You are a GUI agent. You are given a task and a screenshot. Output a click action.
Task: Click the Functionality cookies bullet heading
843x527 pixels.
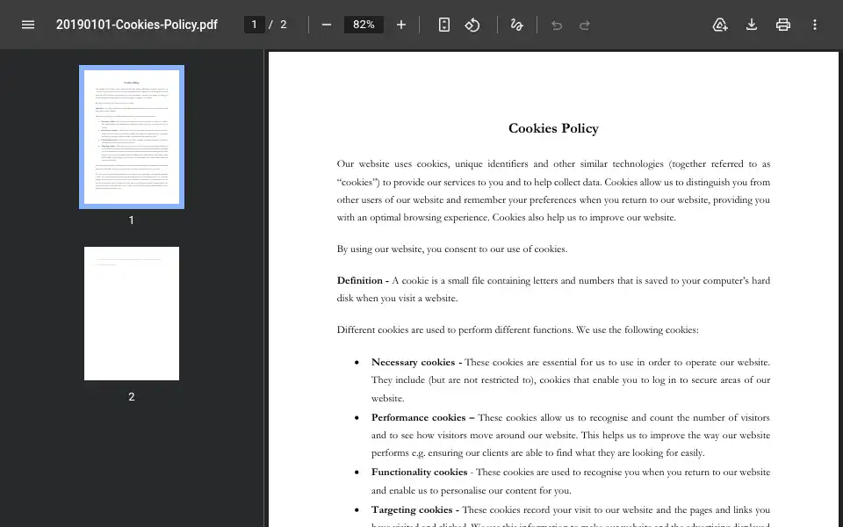[x=420, y=472]
